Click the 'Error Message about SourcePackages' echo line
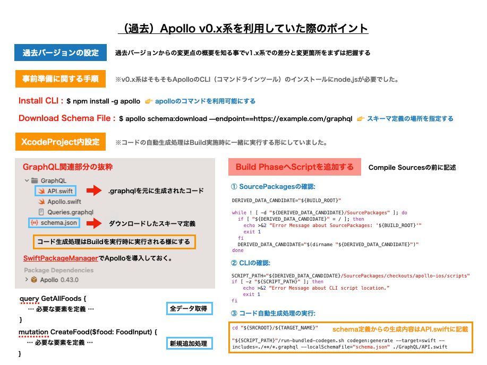487x365 pixels. [332, 225]
